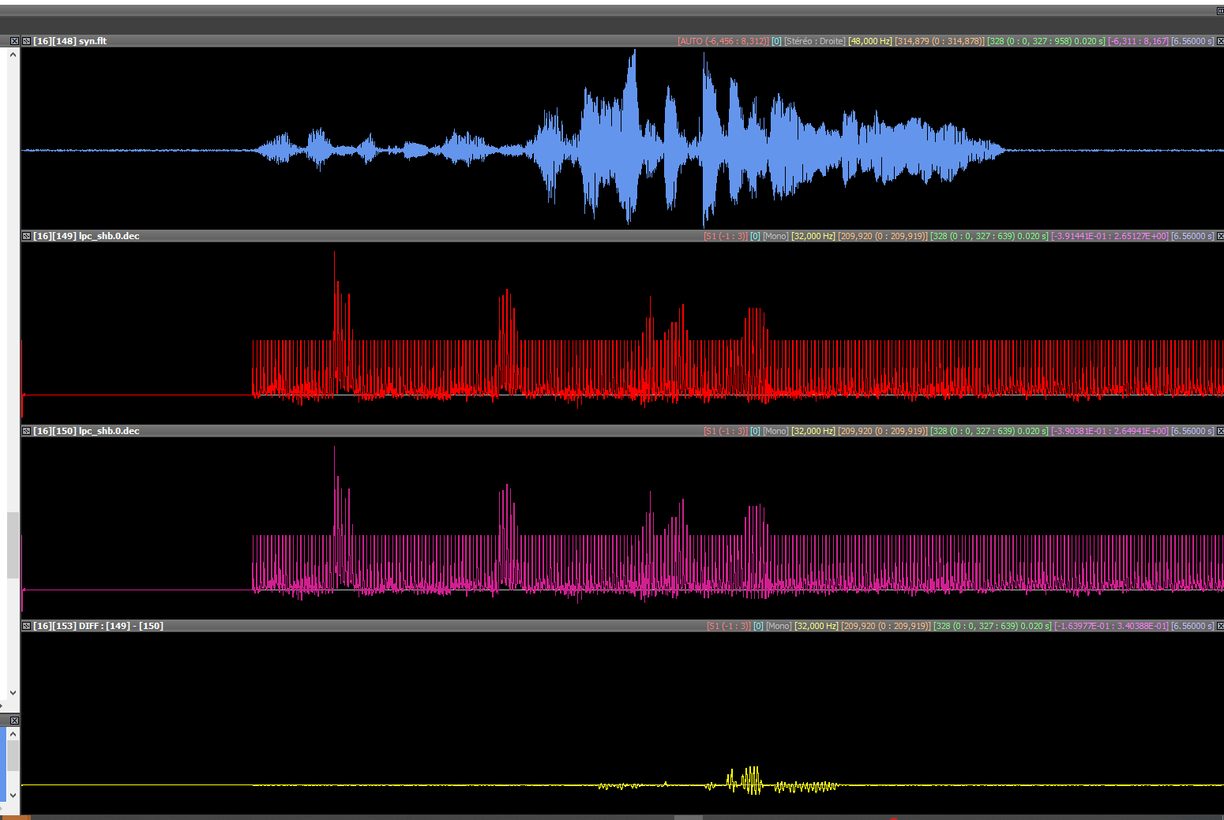Click the peak of the blue syn.flt waveform
This screenshot has width=1224, height=820.
click(633, 52)
